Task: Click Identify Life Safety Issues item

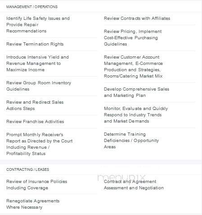Action: pyautogui.click(x=38, y=25)
